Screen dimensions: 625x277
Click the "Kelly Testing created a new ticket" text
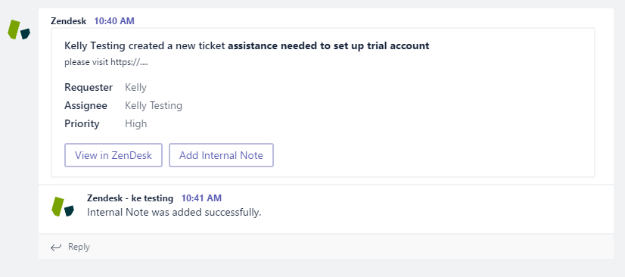[x=145, y=46]
